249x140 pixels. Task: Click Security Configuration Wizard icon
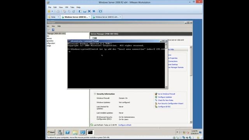[156, 103]
